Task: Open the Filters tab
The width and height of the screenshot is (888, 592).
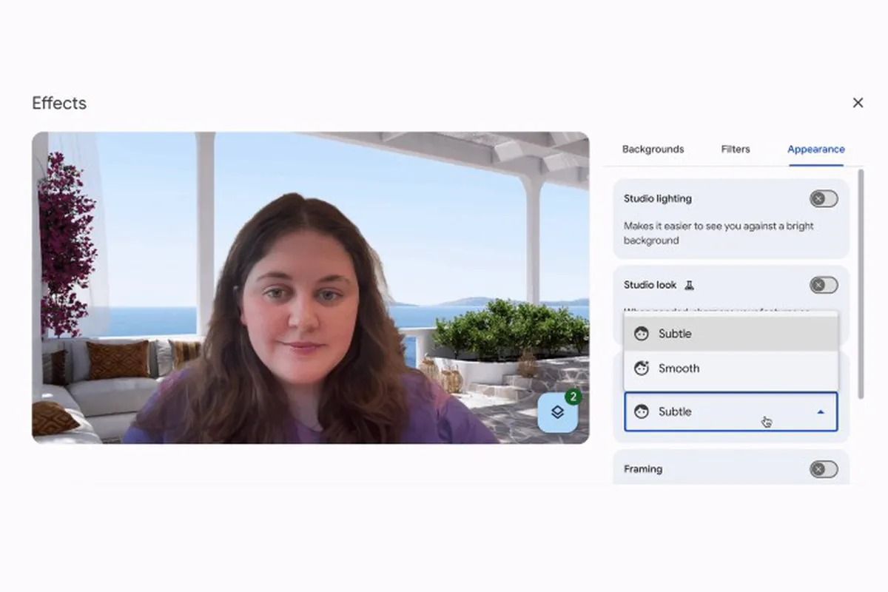Action: pyautogui.click(x=735, y=149)
